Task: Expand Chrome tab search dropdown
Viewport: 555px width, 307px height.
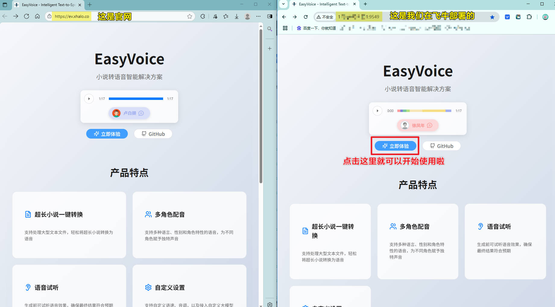Action: pyautogui.click(x=283, y=4)
